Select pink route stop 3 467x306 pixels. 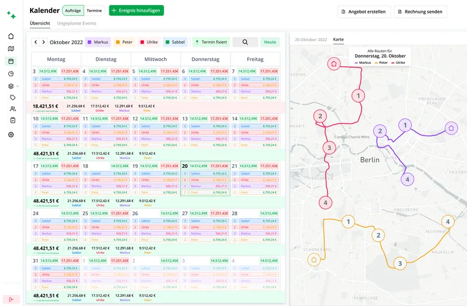329,147
